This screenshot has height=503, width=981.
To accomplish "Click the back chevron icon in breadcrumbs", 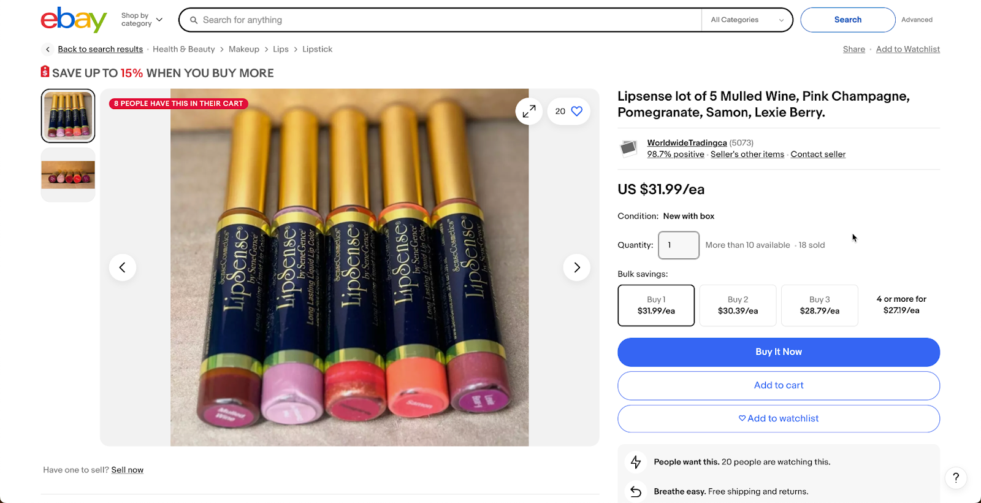I will coord(48,49).
